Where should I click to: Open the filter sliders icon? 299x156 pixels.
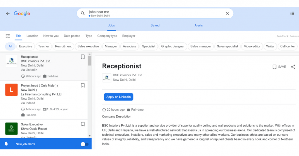[x=8, y=36]
